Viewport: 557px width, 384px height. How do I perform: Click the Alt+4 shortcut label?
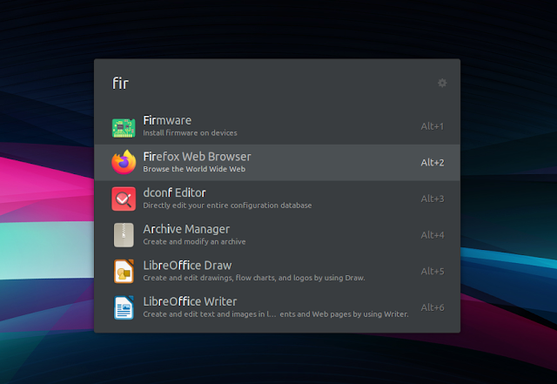(433, 235)
